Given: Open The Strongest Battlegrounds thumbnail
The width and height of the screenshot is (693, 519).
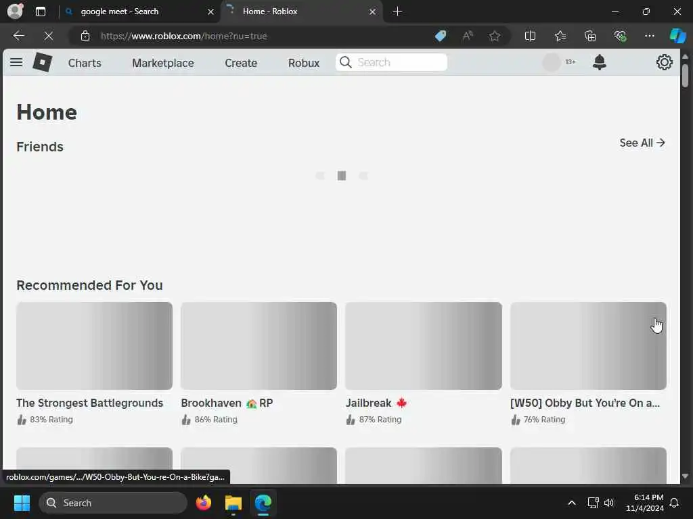Looking at the screenshot, I should tap(94, 345).
